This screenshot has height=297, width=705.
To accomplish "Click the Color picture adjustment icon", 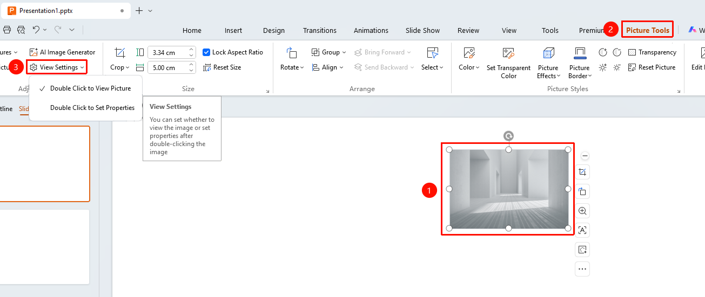I will [469, 52].
